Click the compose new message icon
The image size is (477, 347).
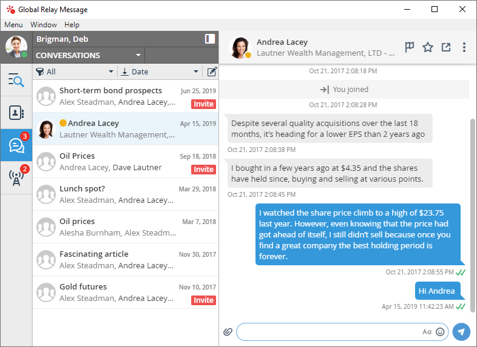[x=211, y=71]
